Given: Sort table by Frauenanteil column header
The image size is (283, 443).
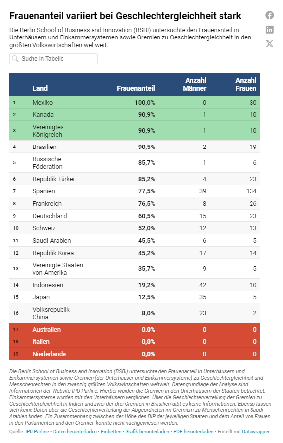Looking at the screenshot, I should coord(136,88).
